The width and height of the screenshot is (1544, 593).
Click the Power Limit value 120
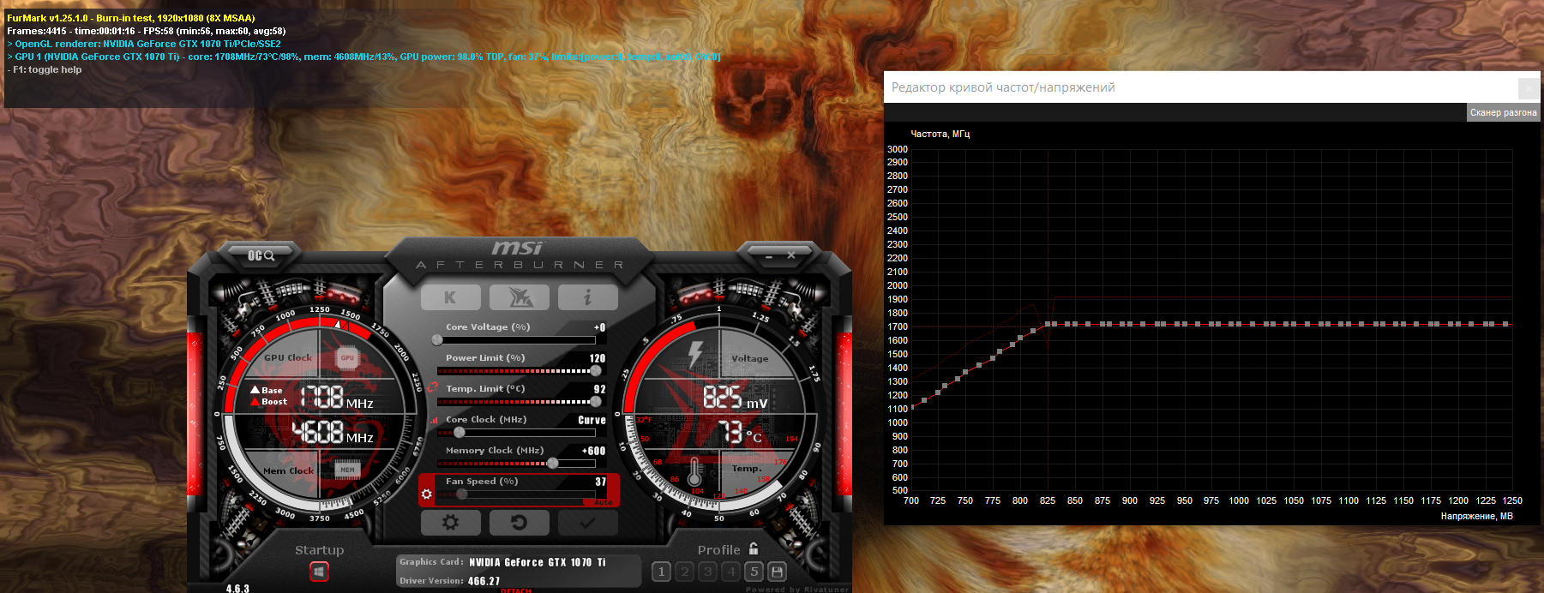[x=598, y=358]
